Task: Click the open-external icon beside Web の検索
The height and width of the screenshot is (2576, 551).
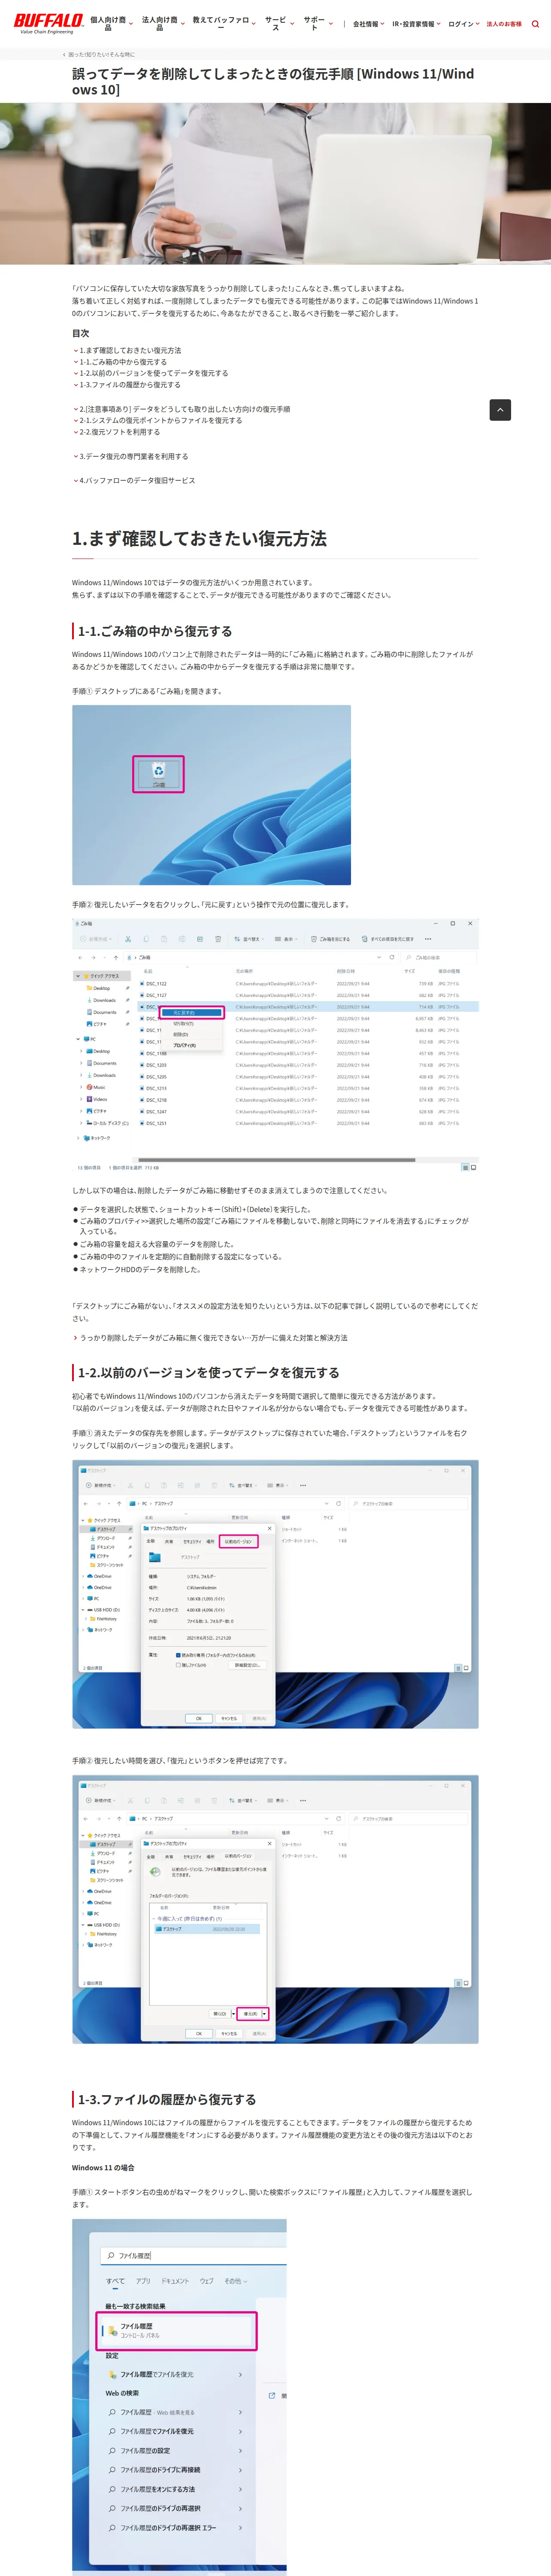Action: (x=272, y=2394)
